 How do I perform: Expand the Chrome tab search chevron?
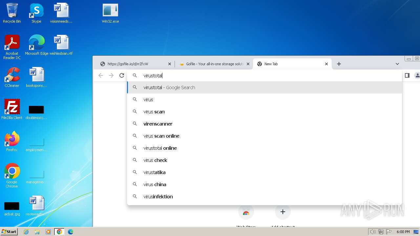click(397, 64)
